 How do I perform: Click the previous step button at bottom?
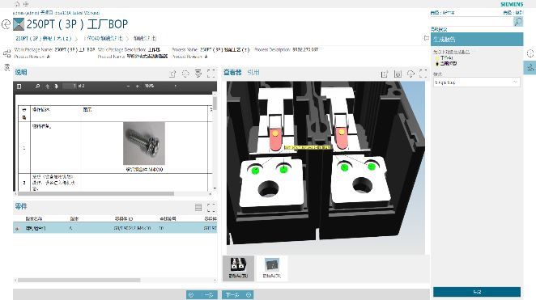(x=202, y=295)
